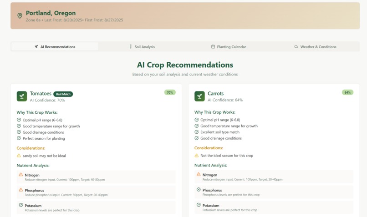Open the Weather & Conditions tab

click(x=315, y=47)
